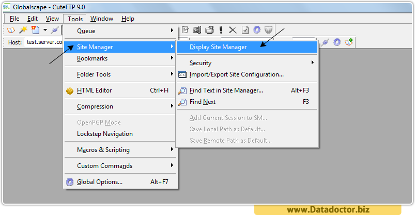Toggle Lockstep Navigation menu entry
The height and width of the screenshot is (215, 415).
point(120,134)
